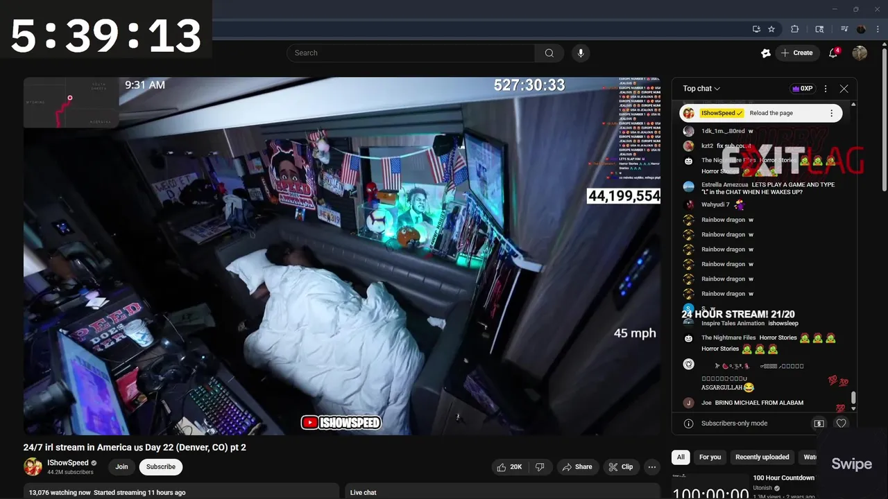Open browser tab search icon
Image resolution: width=888 pixels, height=499 pixels.
[819, 29]
